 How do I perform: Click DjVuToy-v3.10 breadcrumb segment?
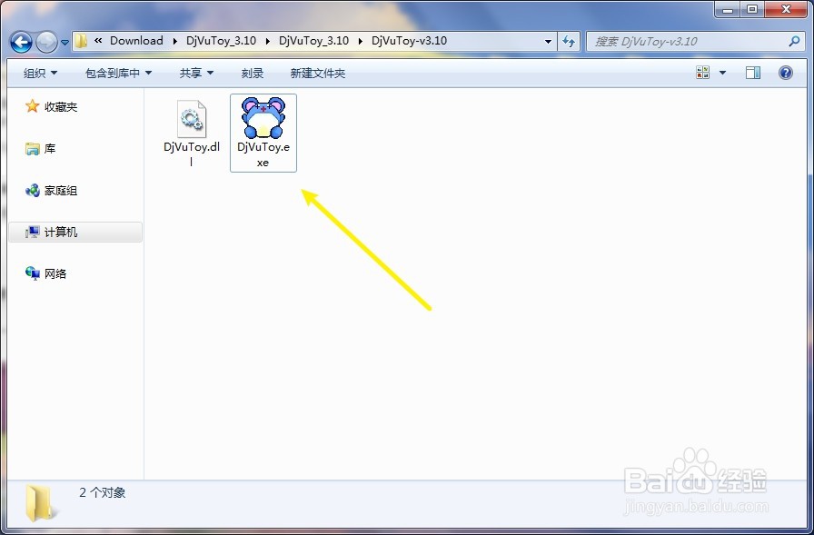[409, 41]
